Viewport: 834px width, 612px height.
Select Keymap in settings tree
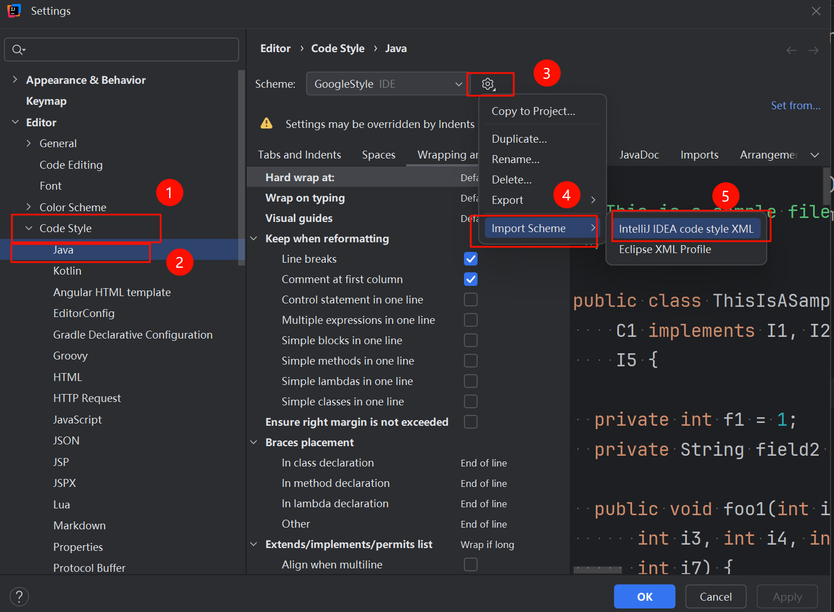point(46,101)
